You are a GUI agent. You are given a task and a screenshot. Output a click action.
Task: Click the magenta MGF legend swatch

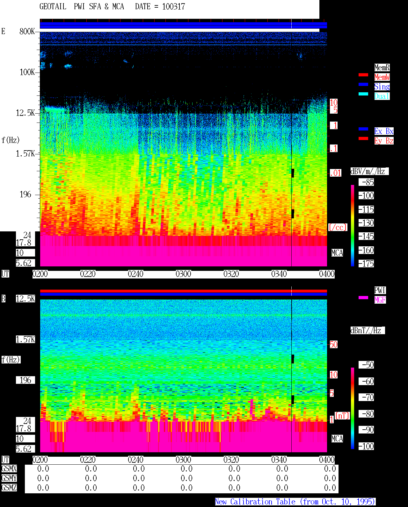[363, 298]
